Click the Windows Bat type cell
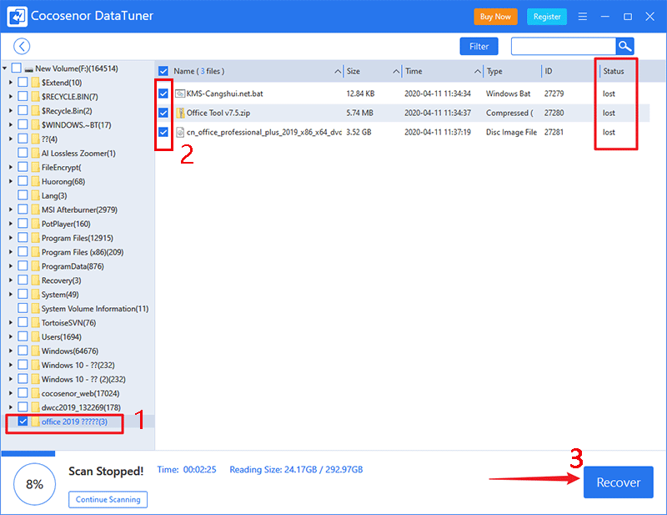Viewport: 667px width, 515px height. coord(509,93)
